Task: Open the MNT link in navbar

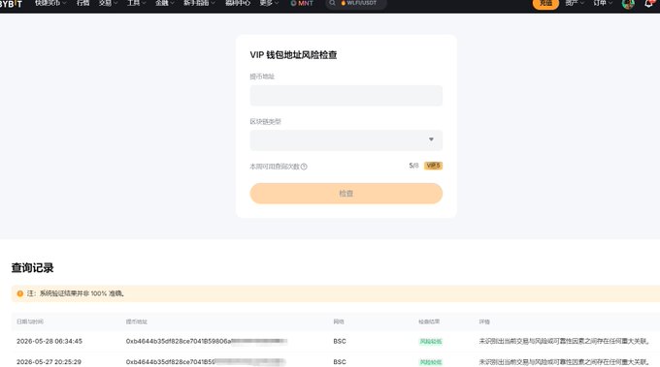Action: click(302, 3)
